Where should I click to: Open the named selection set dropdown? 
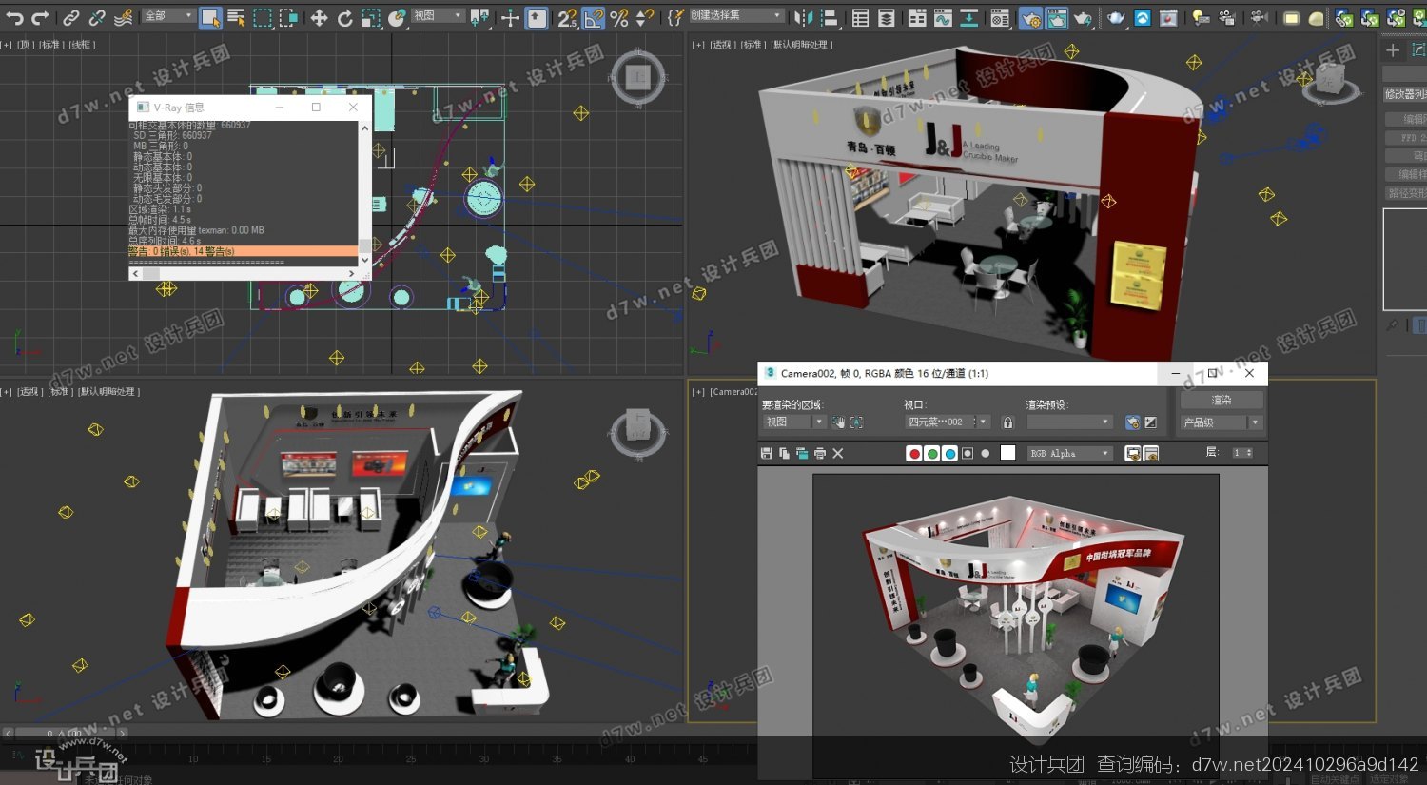point(736,15)
